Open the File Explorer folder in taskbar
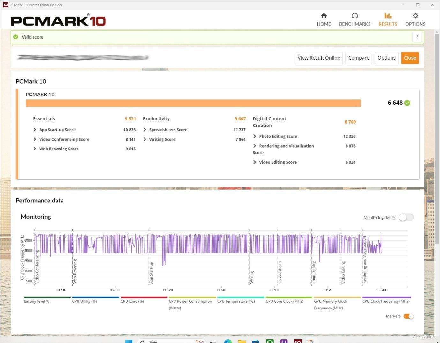The width and height of the screenshot is (440, 343). coord(242,341)
